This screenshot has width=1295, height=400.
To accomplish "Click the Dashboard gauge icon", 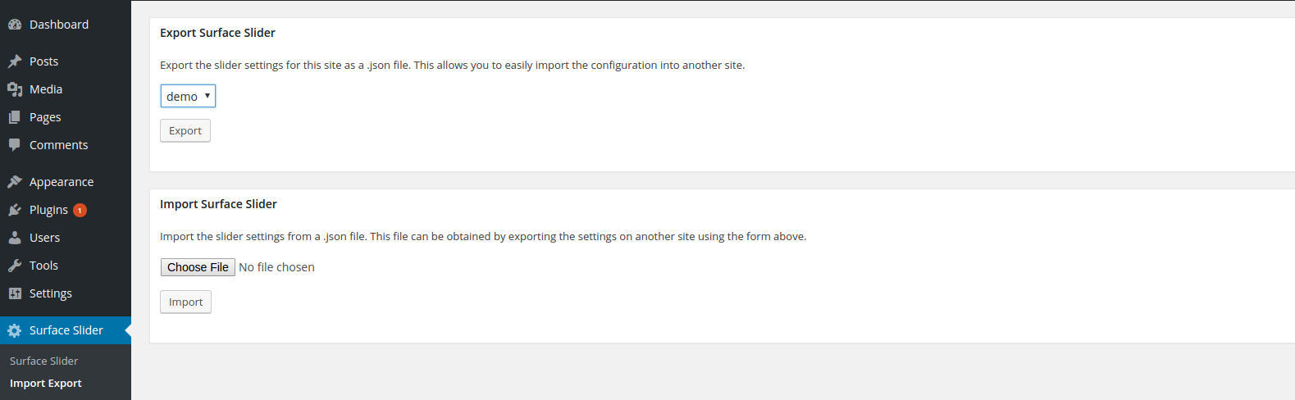I will click(15, 25).
